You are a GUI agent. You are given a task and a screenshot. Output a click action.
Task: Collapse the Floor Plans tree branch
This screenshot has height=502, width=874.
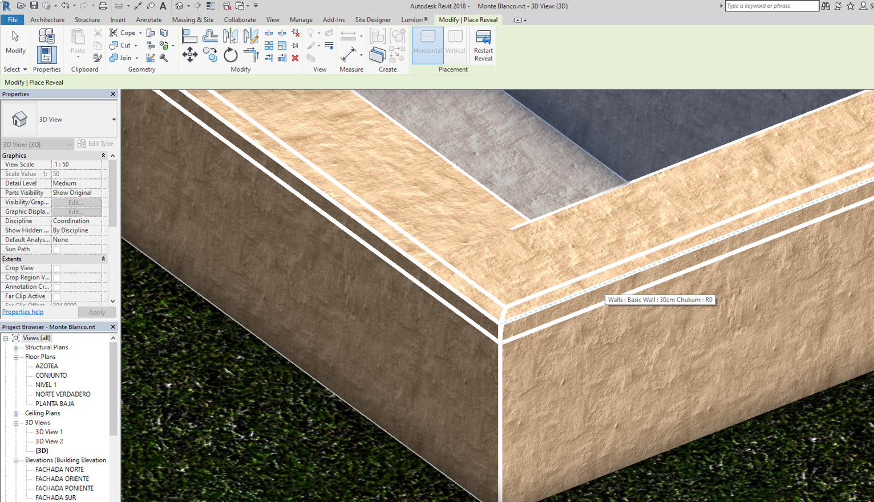pyautogui.click(x=16, y=357)
